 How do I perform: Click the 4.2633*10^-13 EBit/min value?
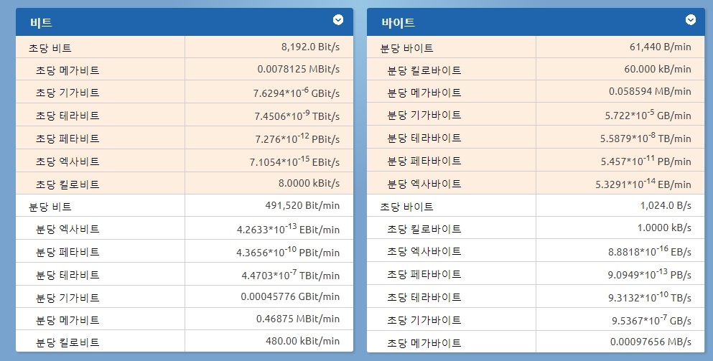click(289, 228)
